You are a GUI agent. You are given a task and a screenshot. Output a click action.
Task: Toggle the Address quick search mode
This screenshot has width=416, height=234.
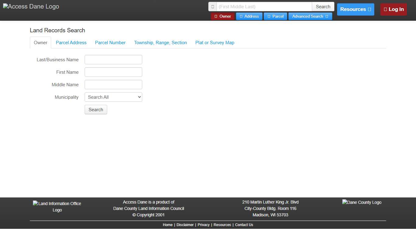point(249,16)
